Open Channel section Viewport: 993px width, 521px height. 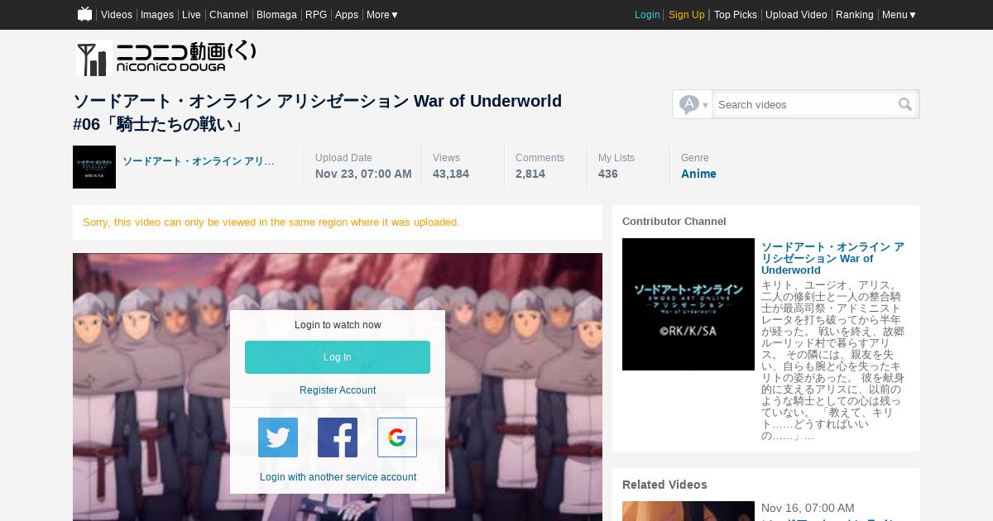(x=228, y=15)
